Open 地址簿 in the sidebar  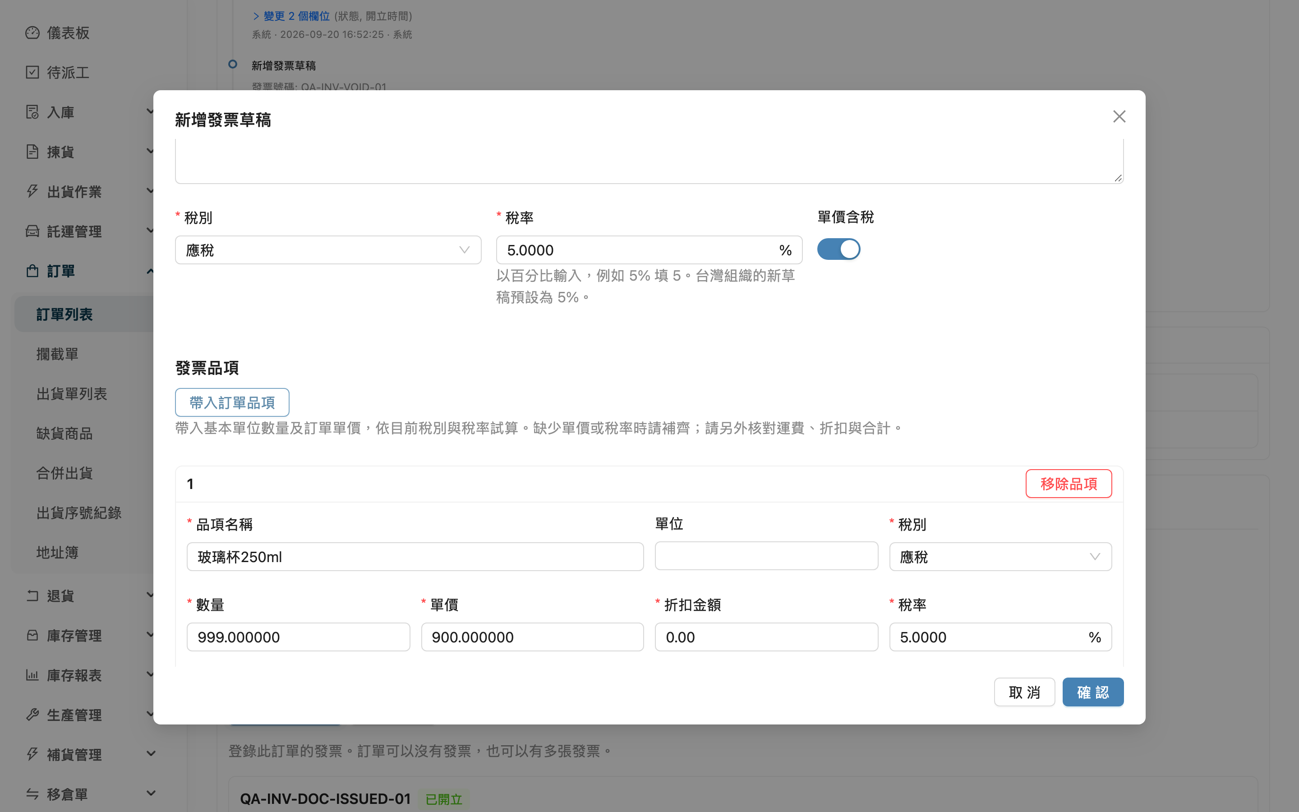[57, 553]
